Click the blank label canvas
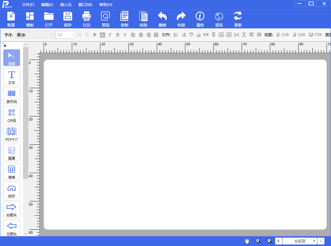The image size is (331, 246). (185, 145)
